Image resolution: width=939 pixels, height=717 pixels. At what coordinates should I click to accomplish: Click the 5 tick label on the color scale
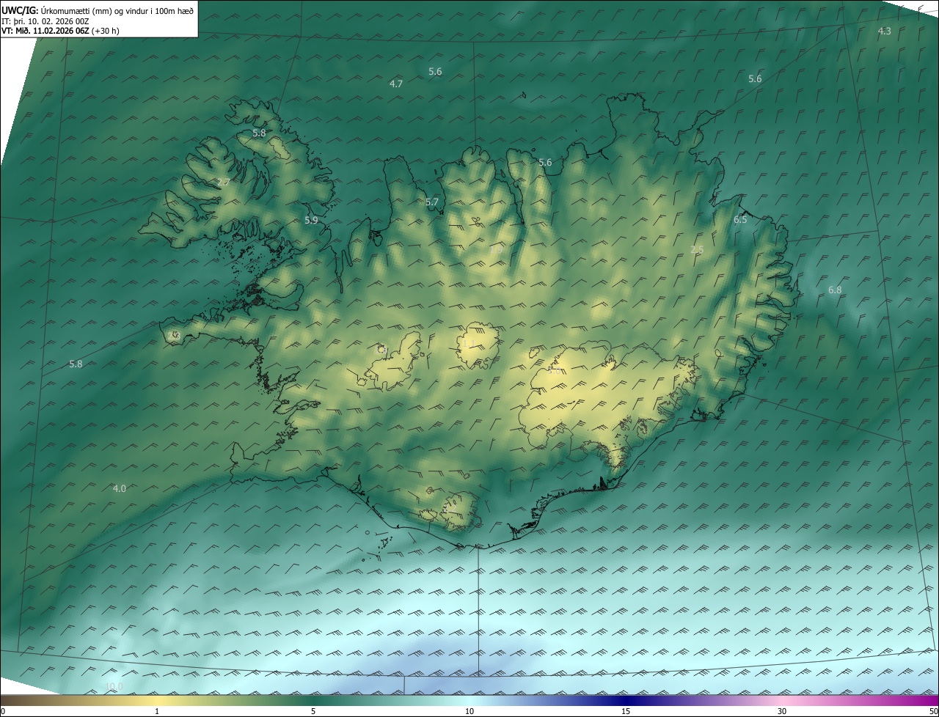tap(313, 711)
